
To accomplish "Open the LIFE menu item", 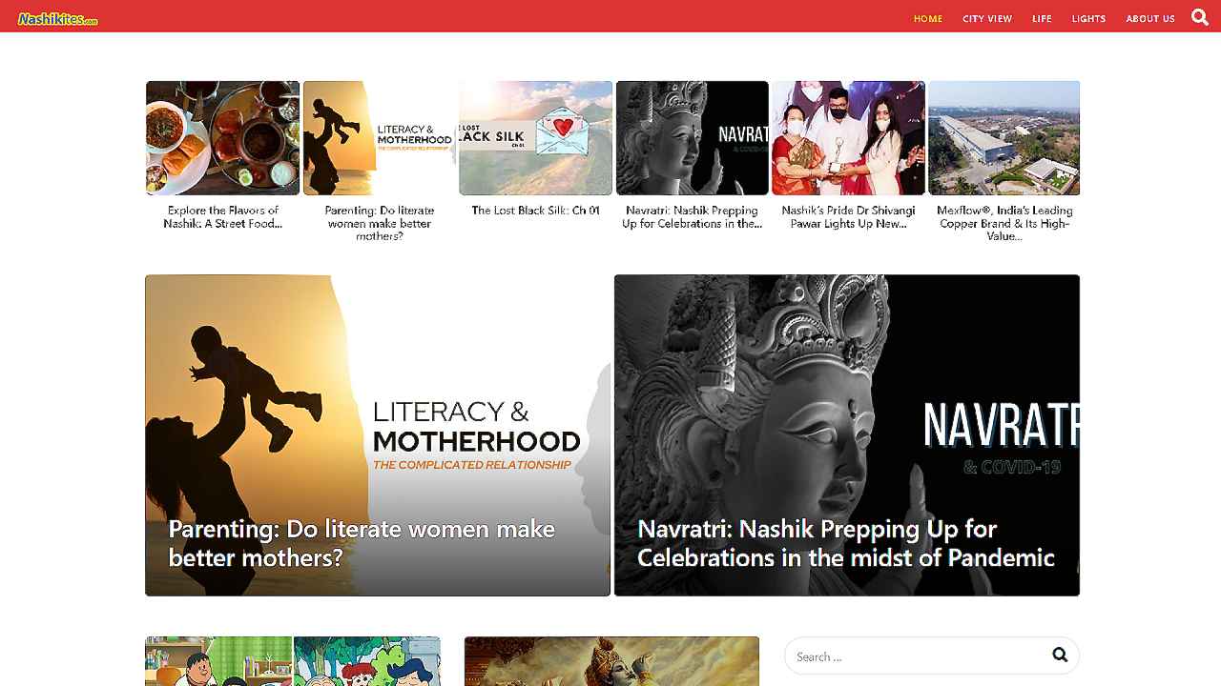I will (x=1042, y=18).
